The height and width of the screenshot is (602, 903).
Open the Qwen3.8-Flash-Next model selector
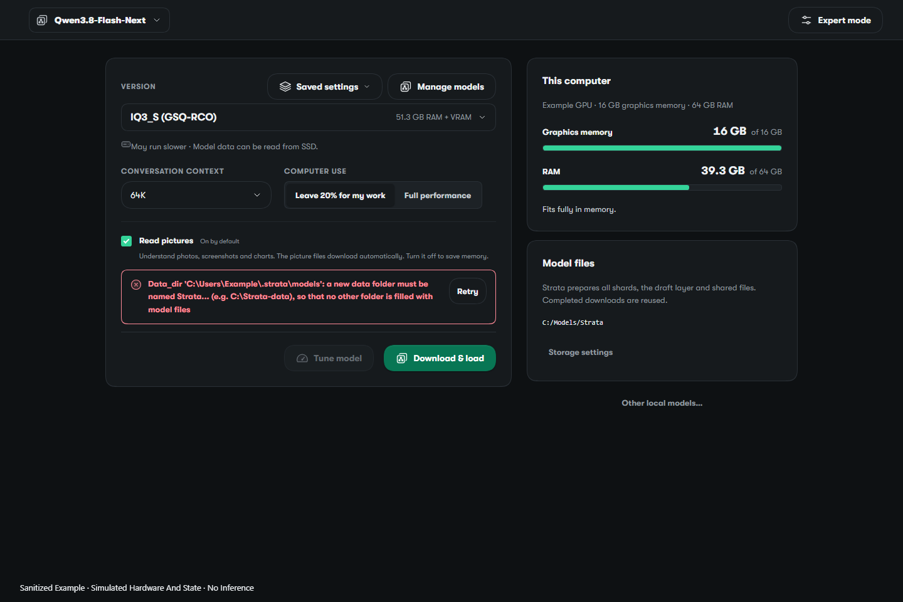pos(99,20)
